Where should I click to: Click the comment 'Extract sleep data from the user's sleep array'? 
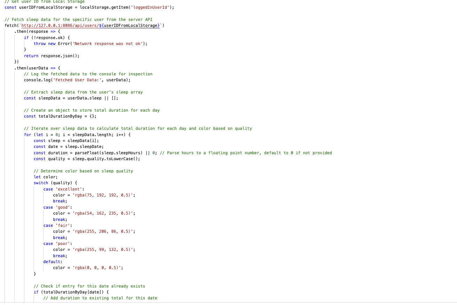click(83, 92)
